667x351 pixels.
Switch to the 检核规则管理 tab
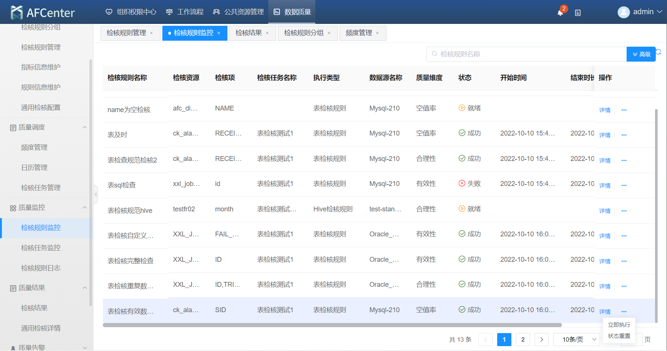point(126,33)
